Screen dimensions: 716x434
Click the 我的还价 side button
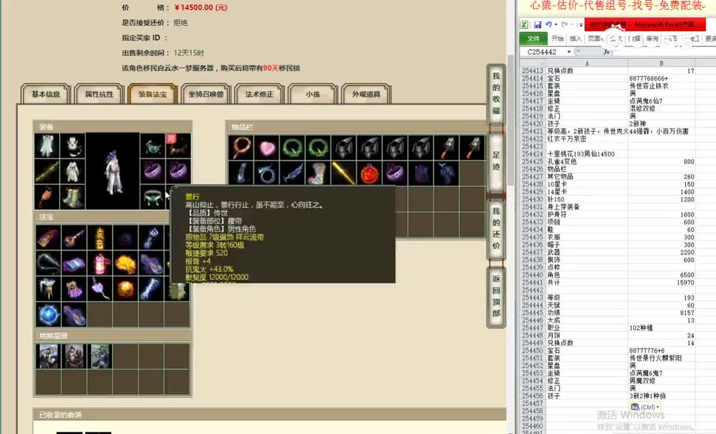click(x=496, y=228)
